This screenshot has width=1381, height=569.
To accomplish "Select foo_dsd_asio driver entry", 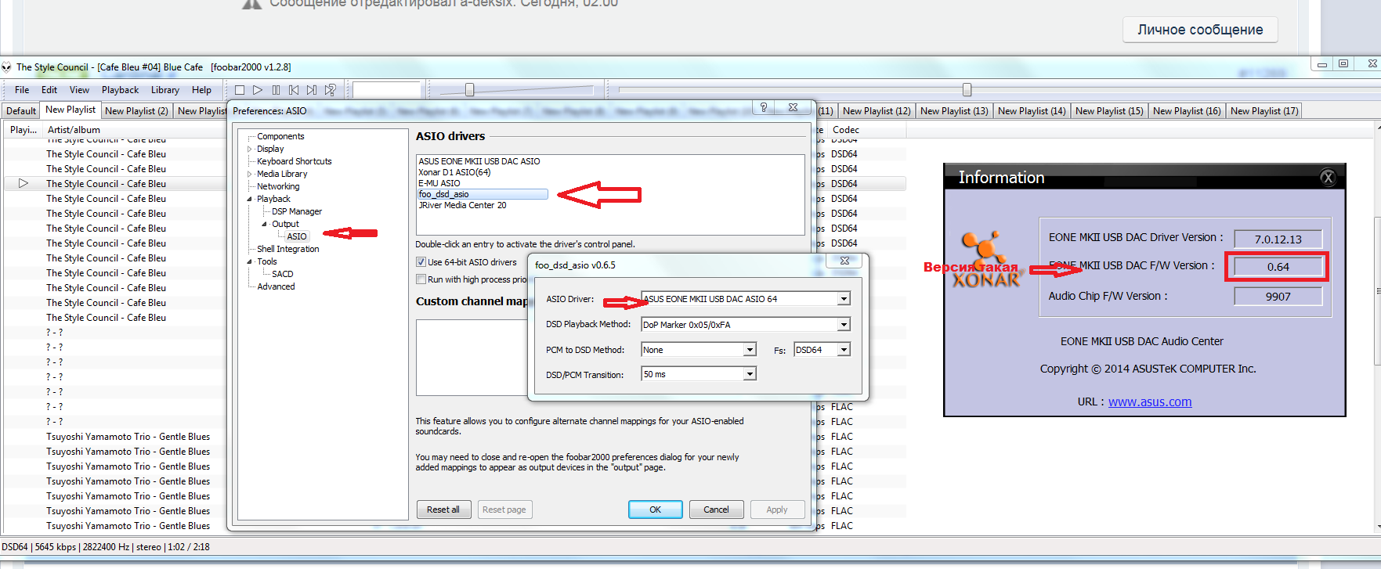I will pyautogui.click(x=483, y=194).
